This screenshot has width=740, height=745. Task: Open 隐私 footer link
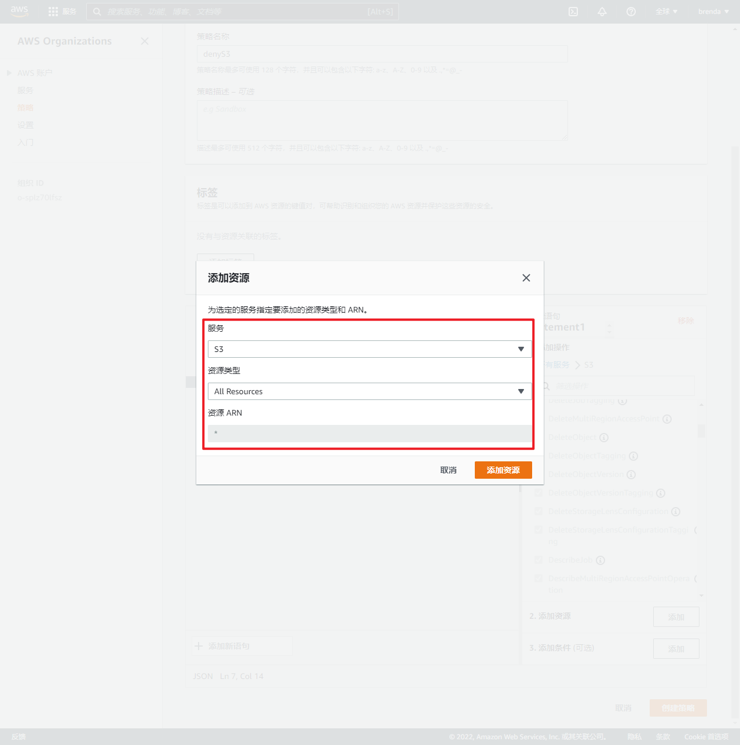pos(635,737)
